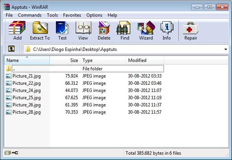Viewport: 232px width, 160px height.
Task: Click the Picture_24.jpg file icon
Action: tap(9, 90)
